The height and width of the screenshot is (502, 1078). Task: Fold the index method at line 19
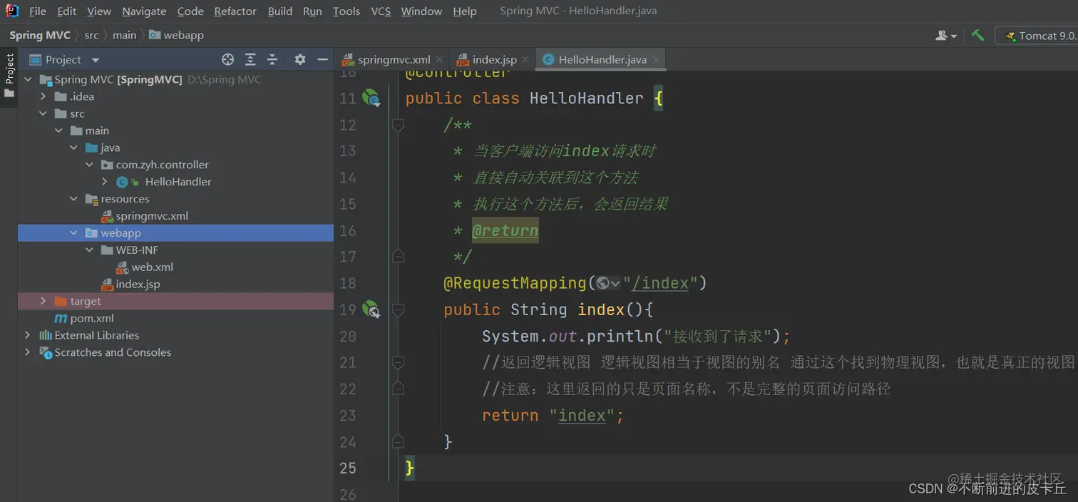398,309
